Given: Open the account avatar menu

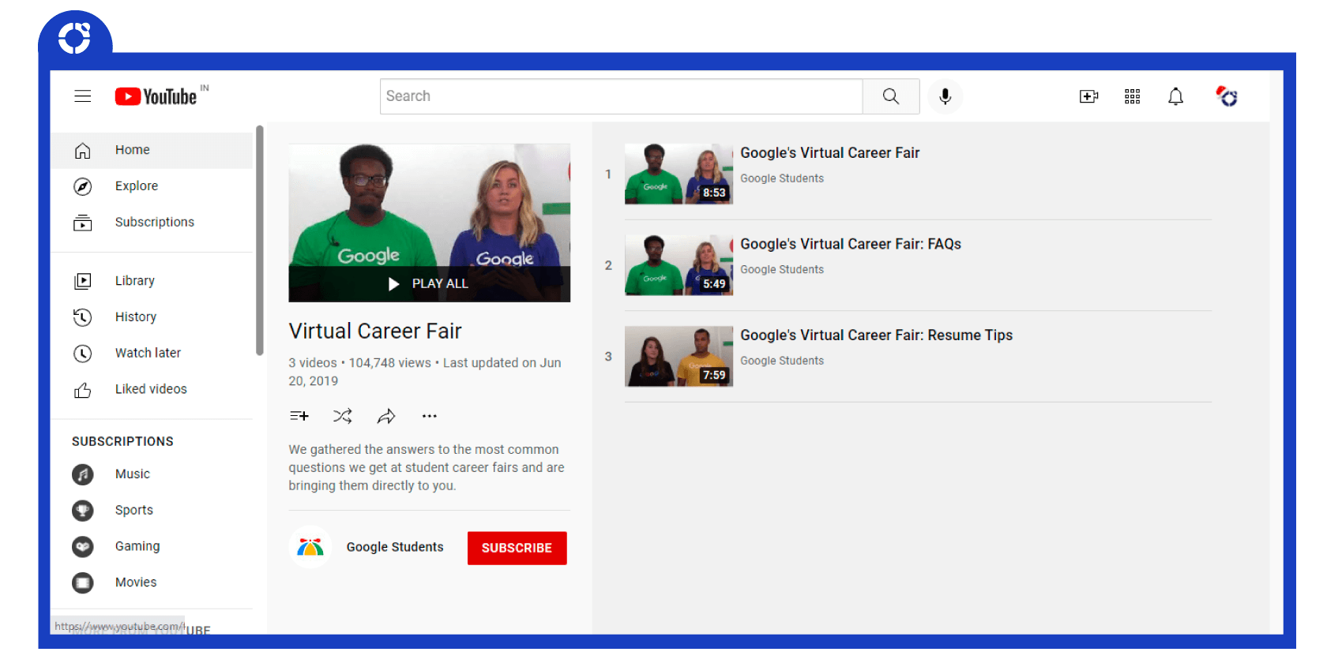Looking at the screenshot, I should coord(1227,96).
